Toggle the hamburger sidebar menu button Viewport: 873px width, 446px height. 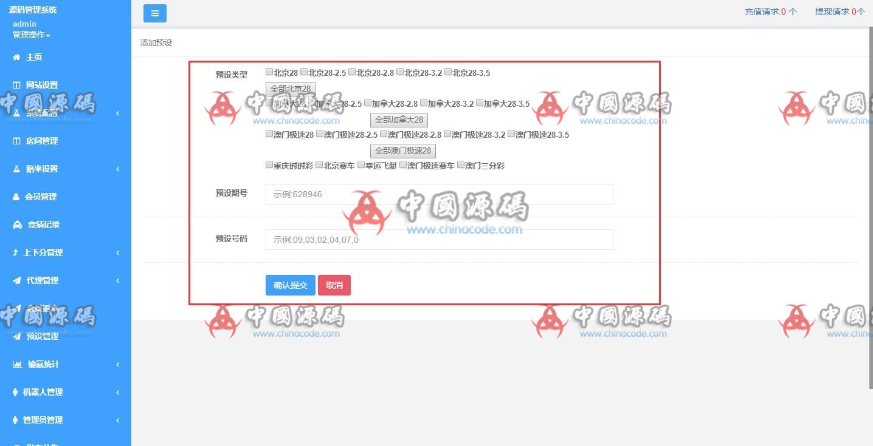155,13
